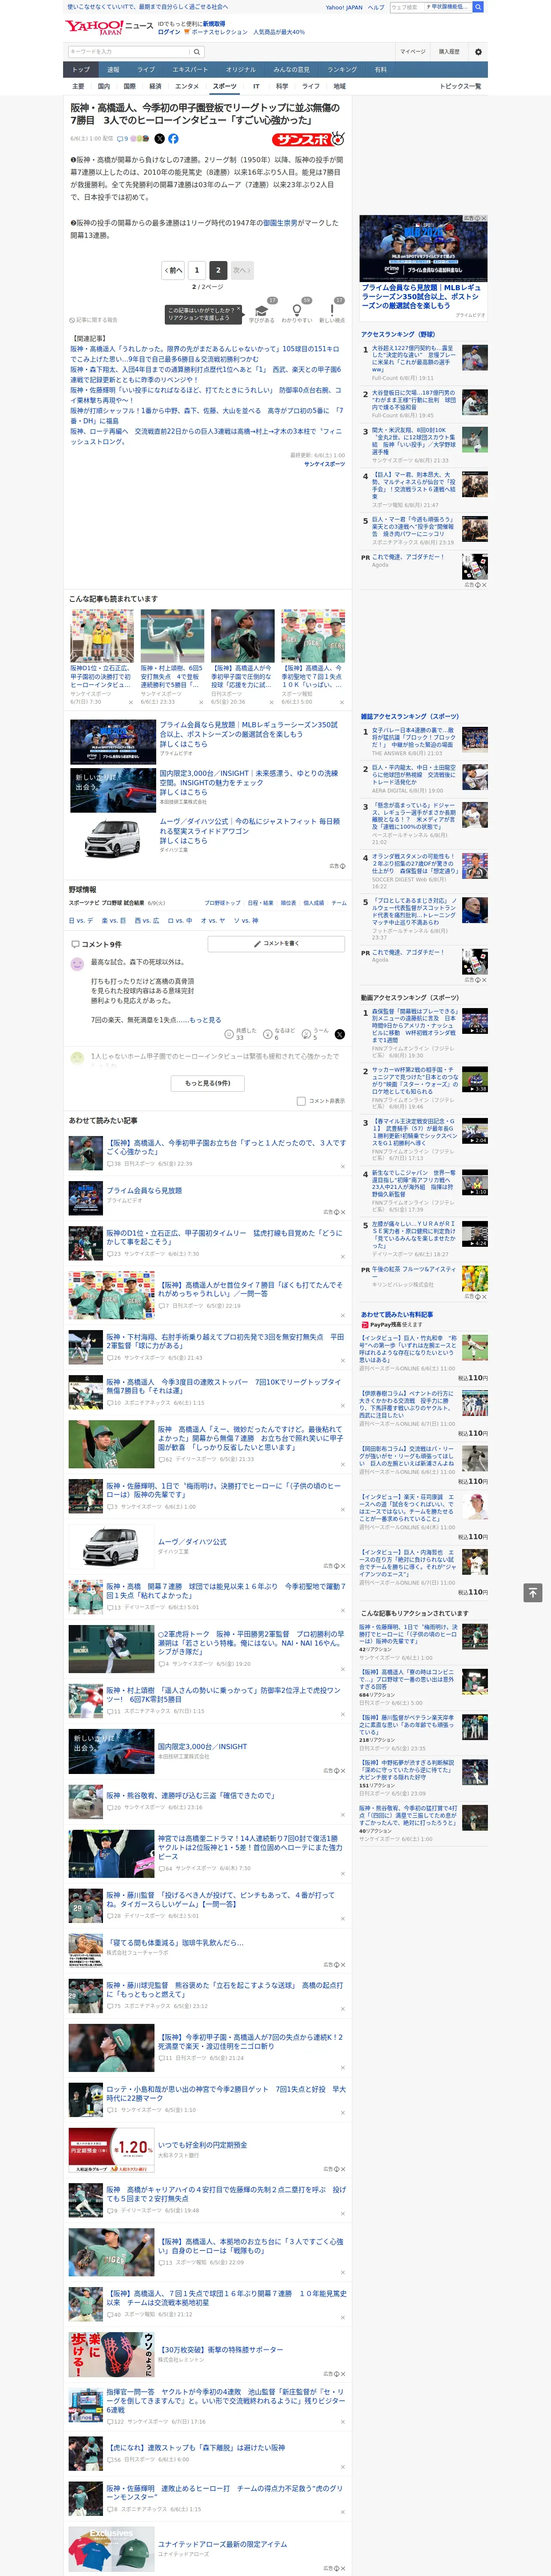The image size is (551, 2576).
Task: Open related article 阪神、ローテ再編へ
Action: 206,436
